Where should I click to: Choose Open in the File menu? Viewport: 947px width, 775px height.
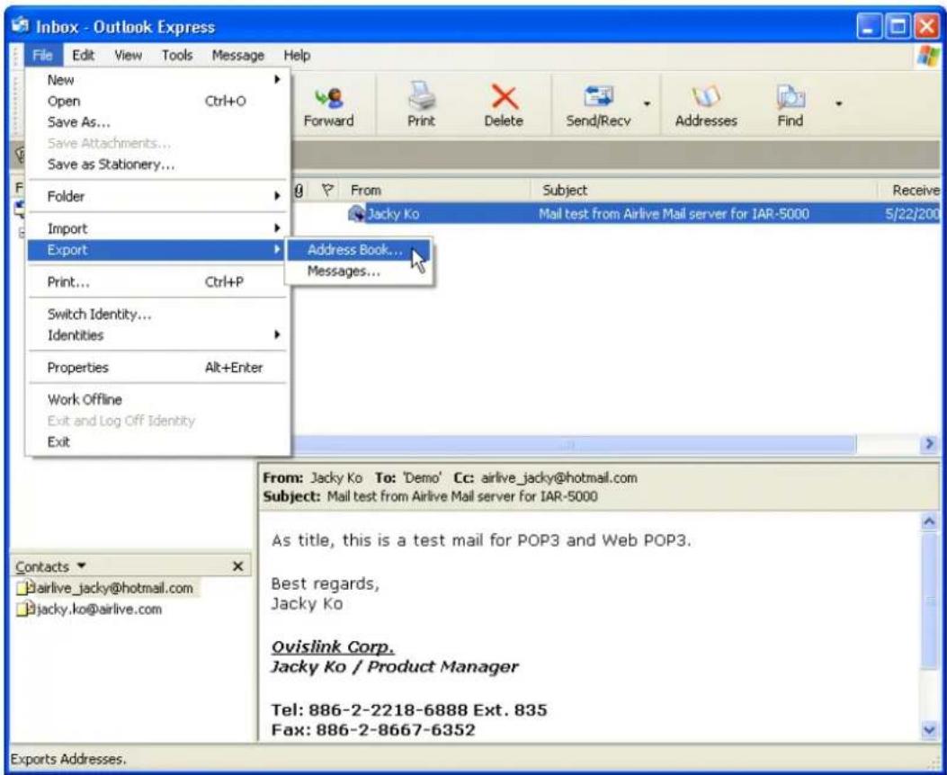[156, 102]
